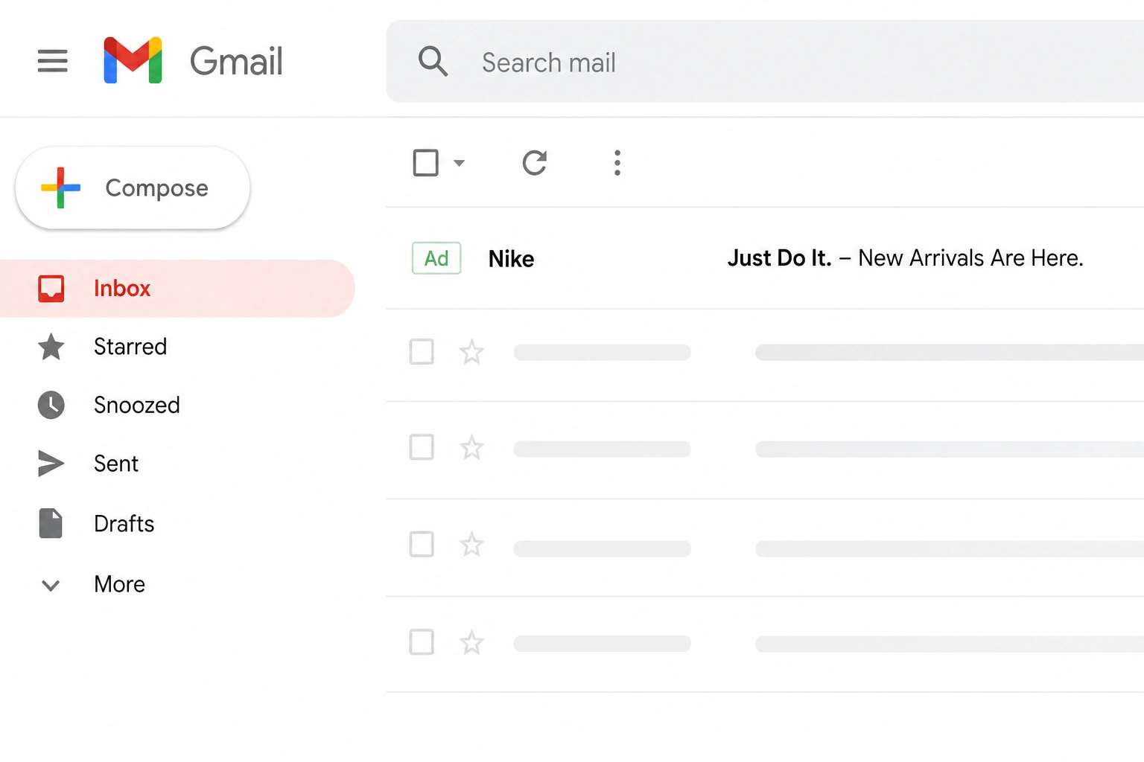Viewport: 1144px width, 762px height.
Task: Click the Compose button
Action: coord(133,188)
